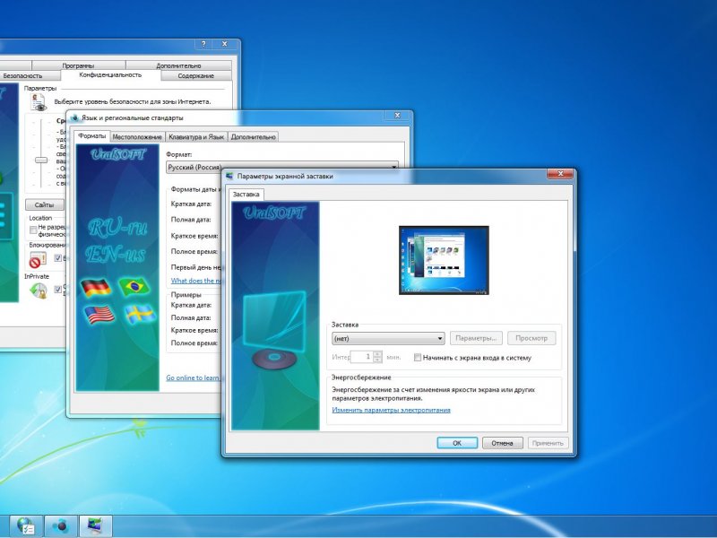717x538 pixels.
Task: Switch to the Заставка tab
Action: [x=246, y=195]
